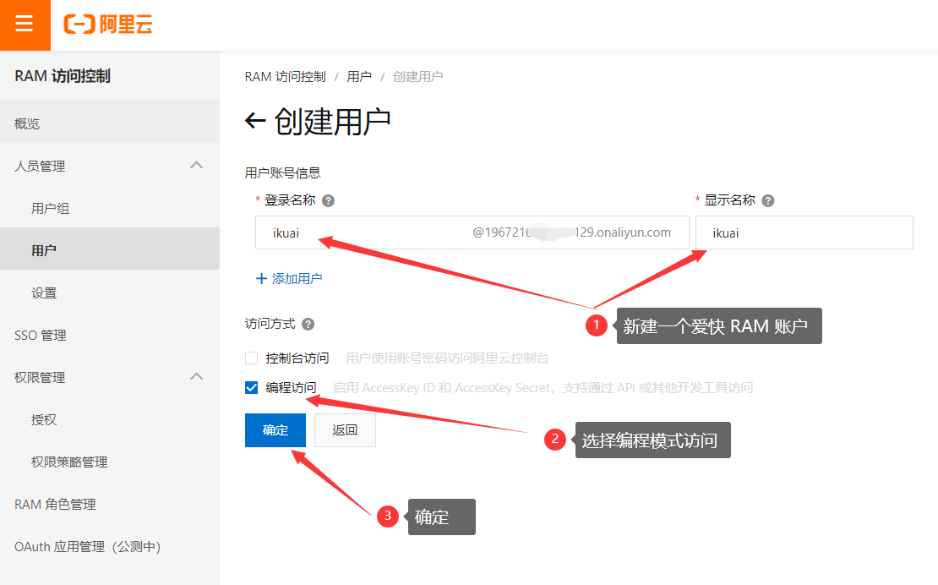
Task: Focus the 显示名称 input field
Action: [x=804, y=232]
